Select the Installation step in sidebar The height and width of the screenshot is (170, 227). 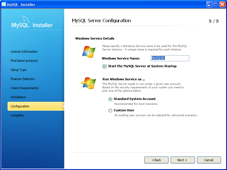coord(18,97)
